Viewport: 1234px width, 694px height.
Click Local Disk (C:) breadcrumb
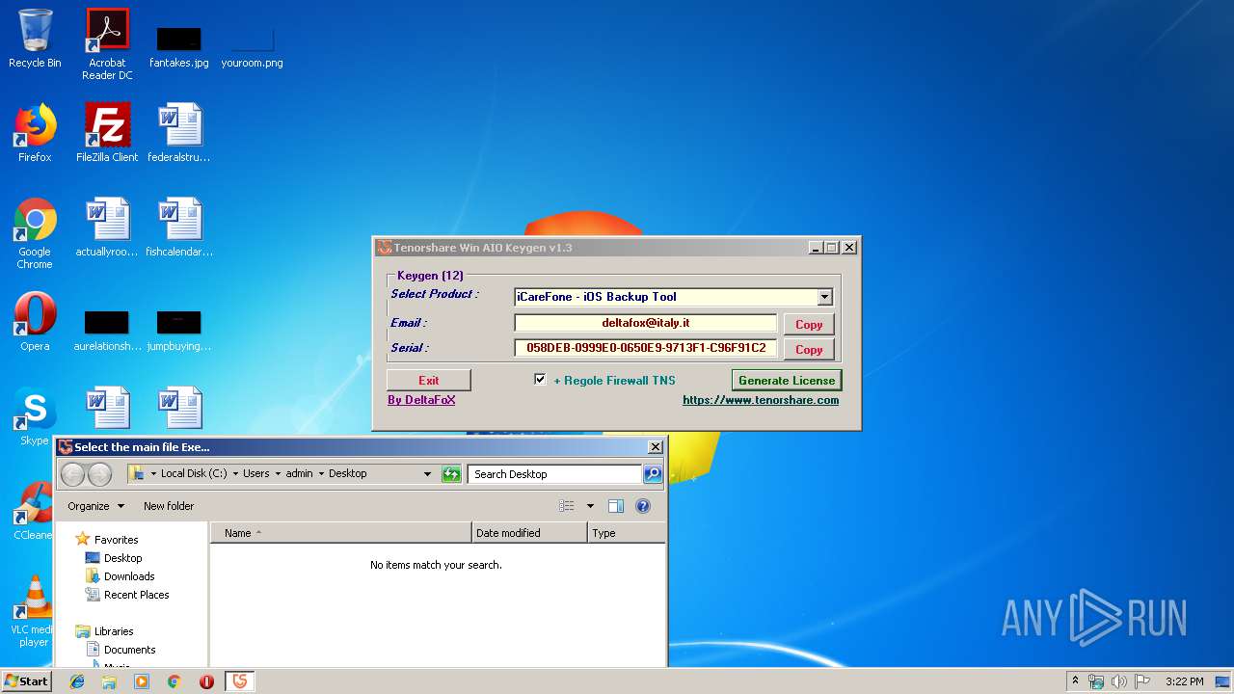194,474
